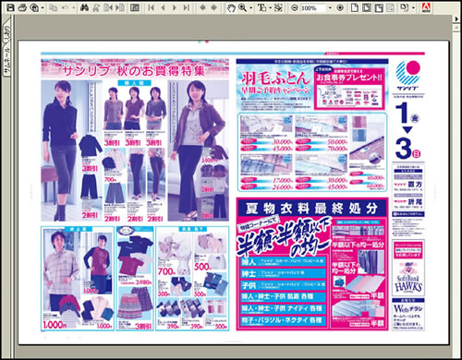
Task: Select the Text Select tool
Action: pos(262,7)
